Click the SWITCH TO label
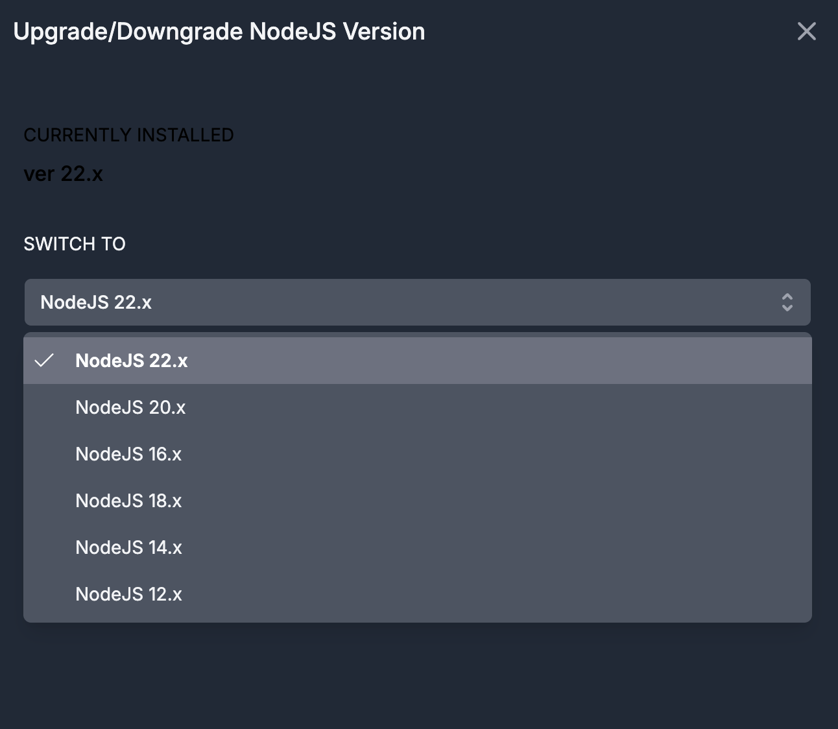The width and height of the screenshot is (838, 729). tap(75, 244)
